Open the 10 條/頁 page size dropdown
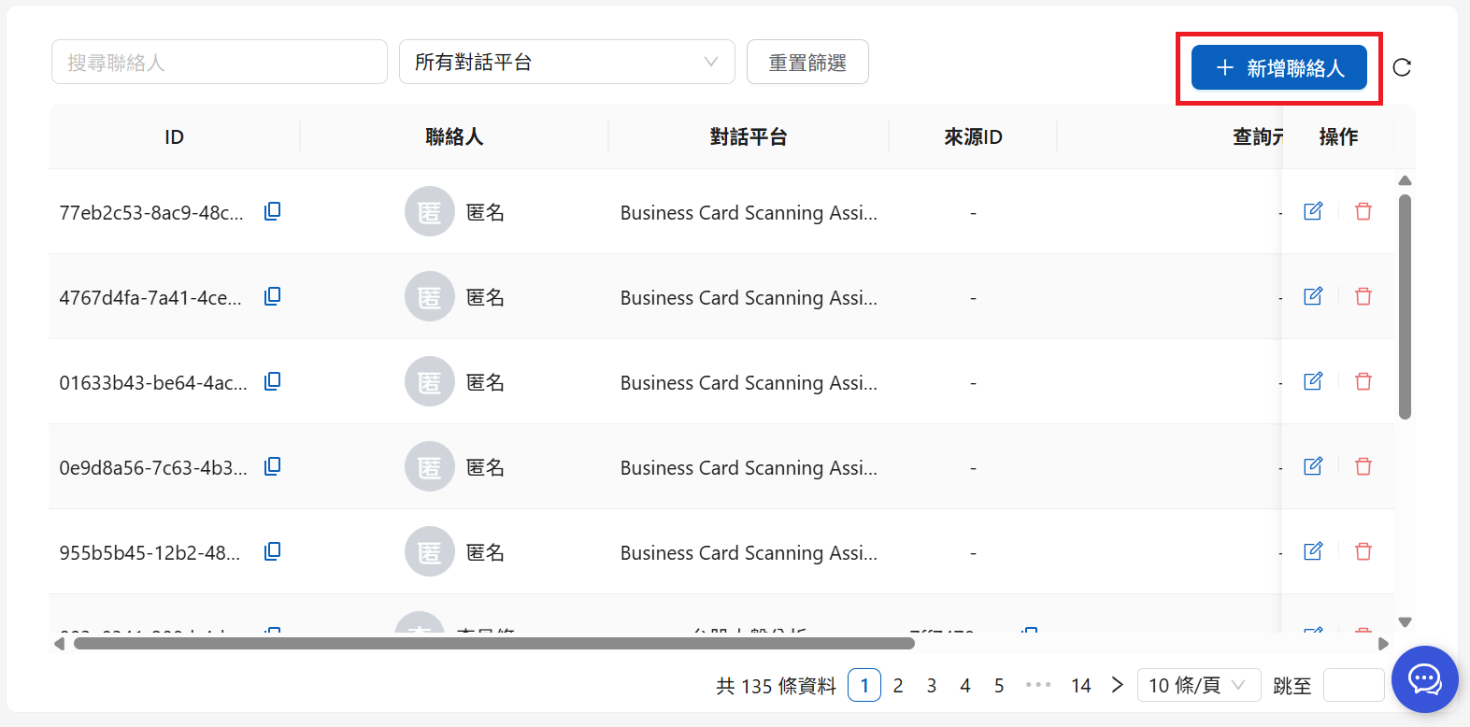Viewport: 1470px width, 727px height. [1198, 685]
